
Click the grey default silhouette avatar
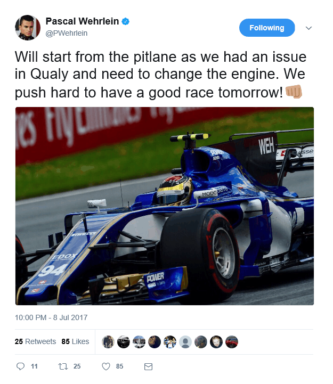185,341
